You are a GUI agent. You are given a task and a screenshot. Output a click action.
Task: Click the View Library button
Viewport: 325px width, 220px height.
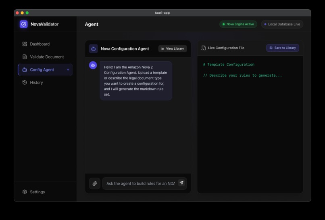(173, 48)
